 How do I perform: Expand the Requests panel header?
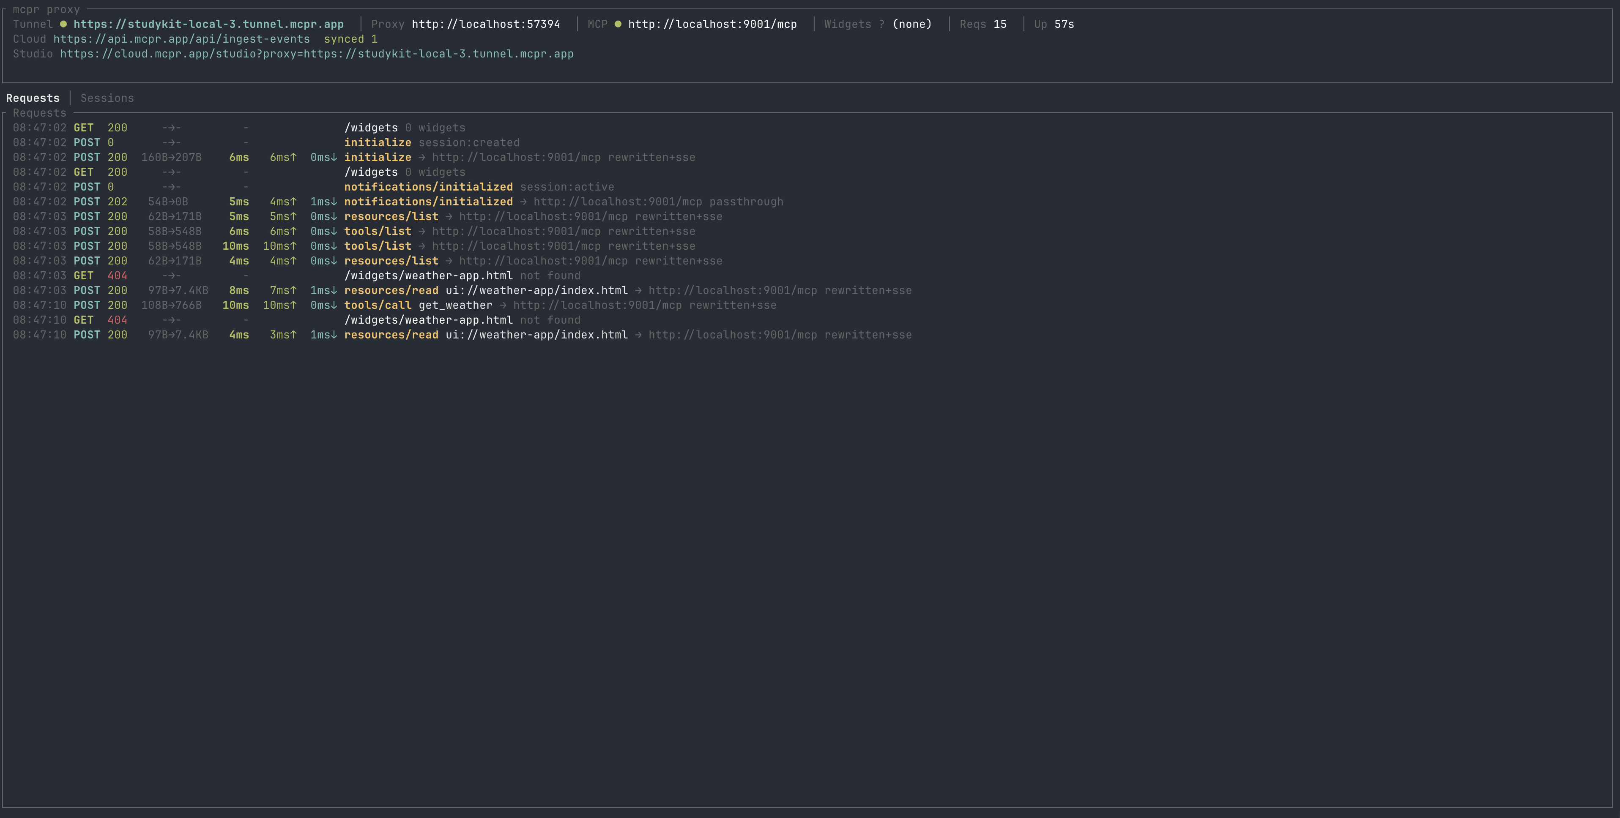pos(39,112)
